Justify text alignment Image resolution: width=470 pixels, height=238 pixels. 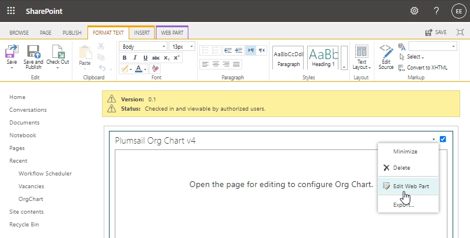(236, 64)
